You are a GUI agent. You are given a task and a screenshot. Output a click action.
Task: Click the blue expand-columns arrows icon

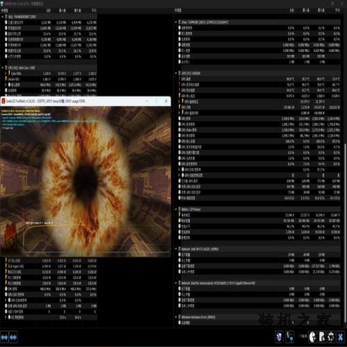click(4, 337)
